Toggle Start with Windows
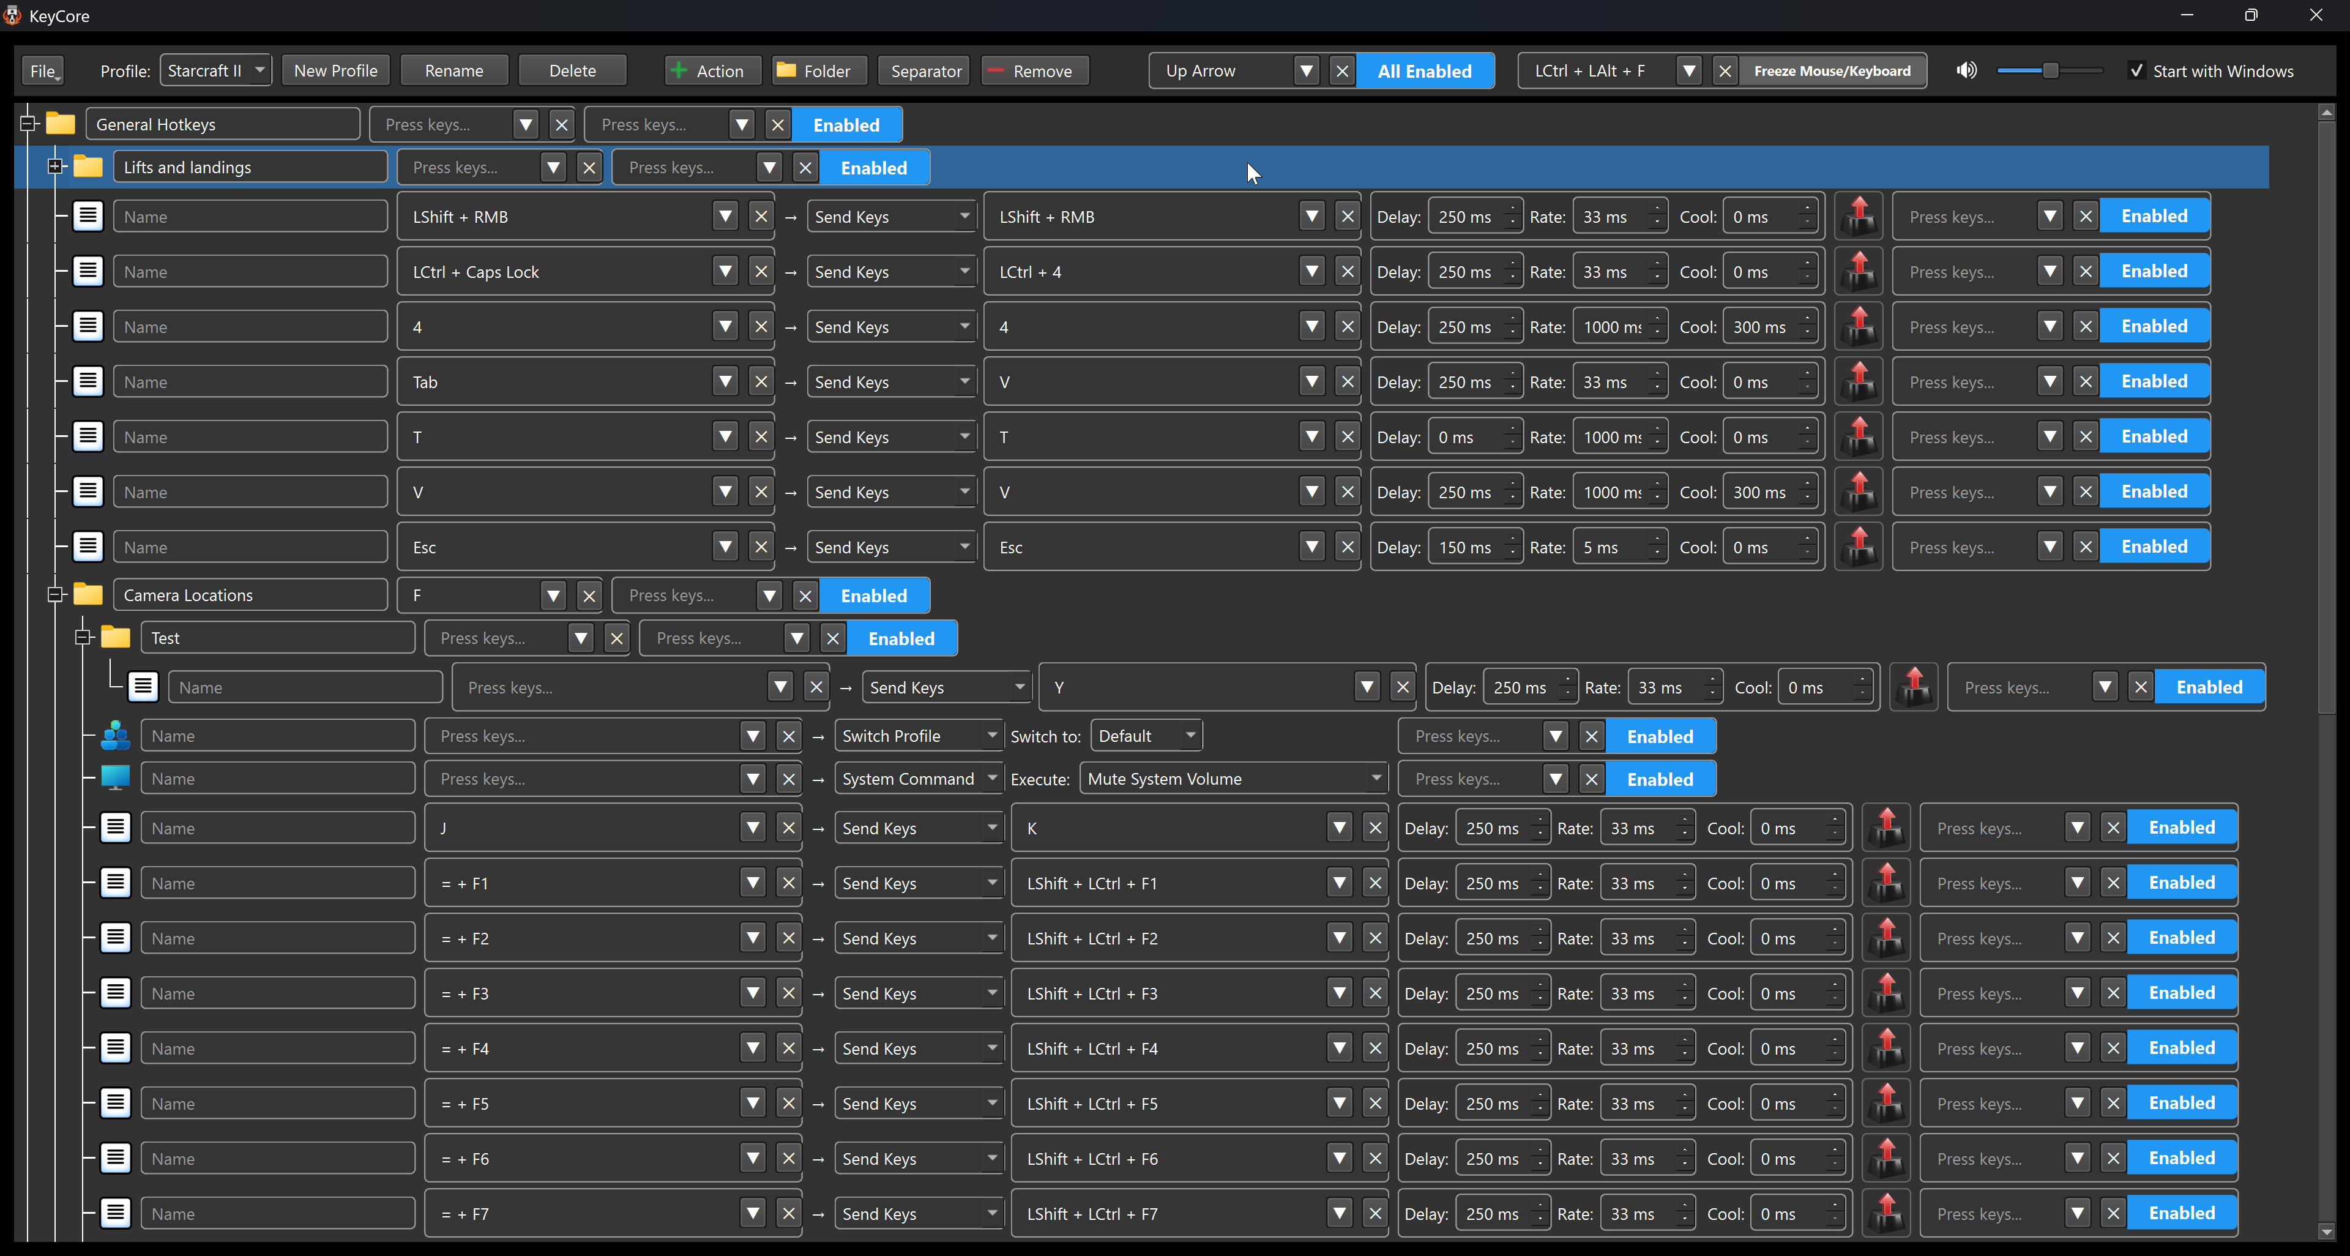The width and height of the screenshot is (2350, 1256). (x=2136, y=70)
